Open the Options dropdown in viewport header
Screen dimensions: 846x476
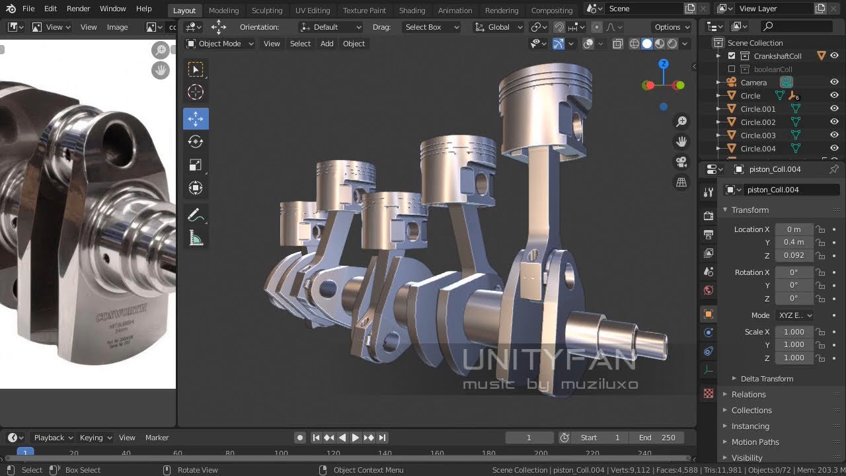click(x=672, y=27)
